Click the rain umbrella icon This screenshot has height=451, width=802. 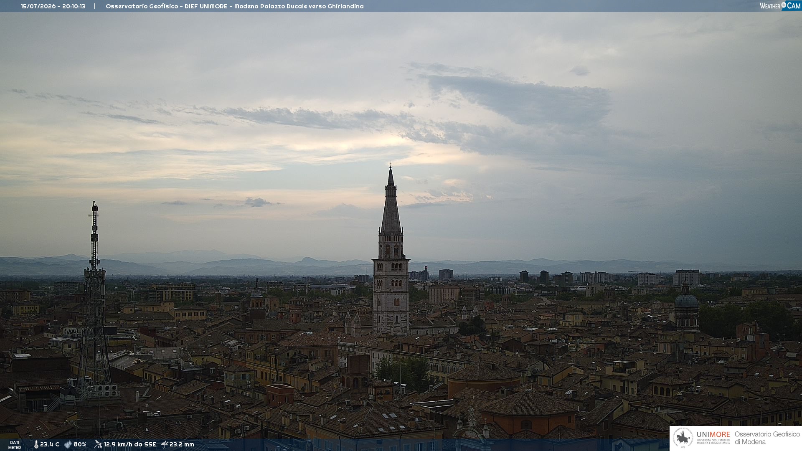tap(165, 444)
